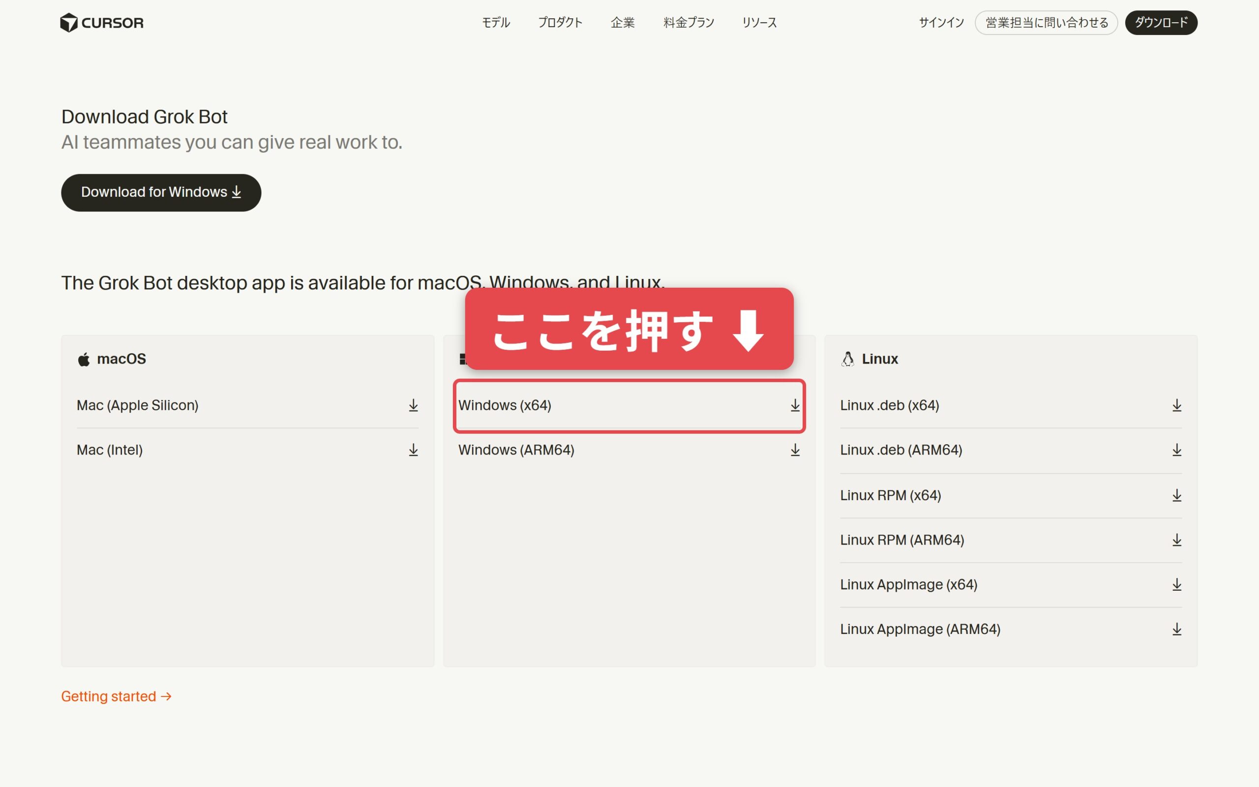
Task: Select Linux .deb (ARM64) text
Action: tap(901, 450)
